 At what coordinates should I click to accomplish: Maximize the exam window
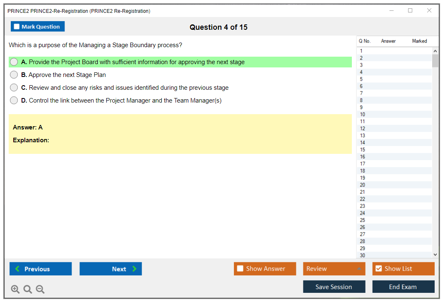[x=410, y=11]
